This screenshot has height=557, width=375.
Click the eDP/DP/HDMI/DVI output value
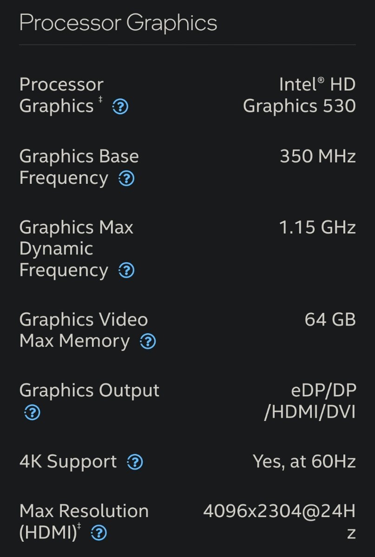click(x=310, y=401)
